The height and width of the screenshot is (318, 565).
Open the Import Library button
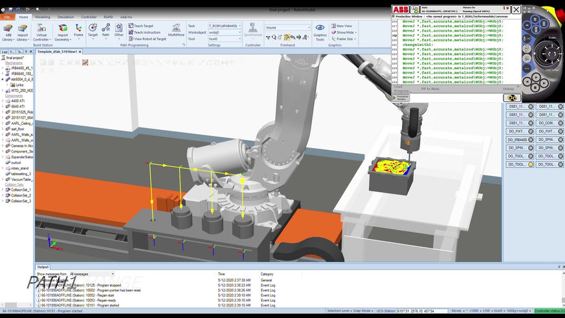point(23,32)
